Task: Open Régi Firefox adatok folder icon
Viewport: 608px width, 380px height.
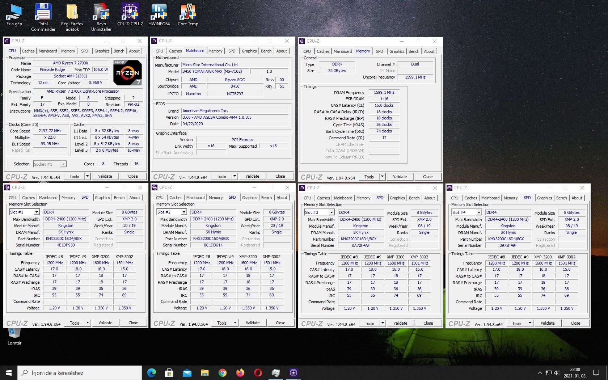Action: (x=72, y=17)
